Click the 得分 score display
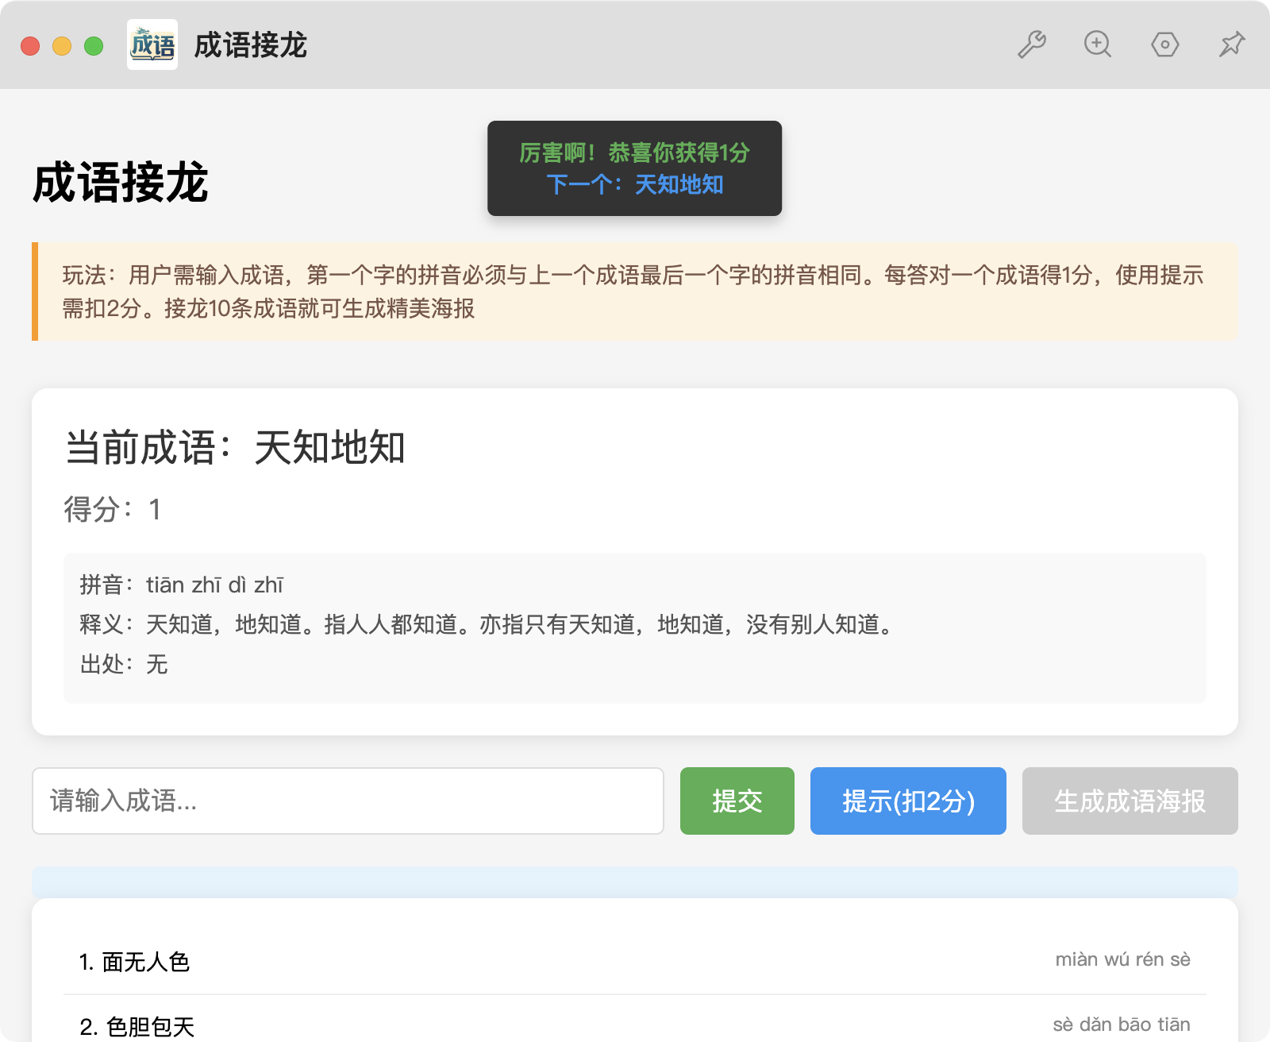The image size is (1270, 1042). 113,509
